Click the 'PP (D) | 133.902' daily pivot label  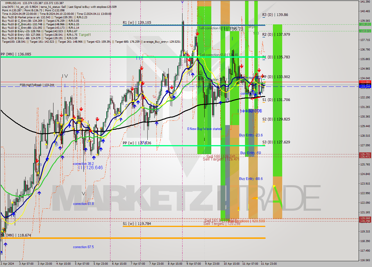pos(276,77)
